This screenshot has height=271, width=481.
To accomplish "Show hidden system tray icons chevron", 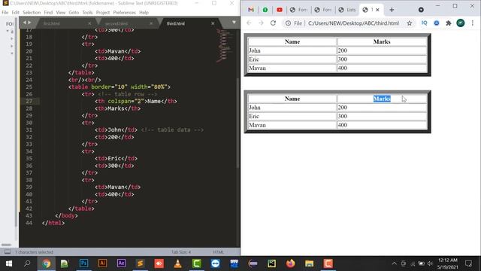I will tap(394, 263).
